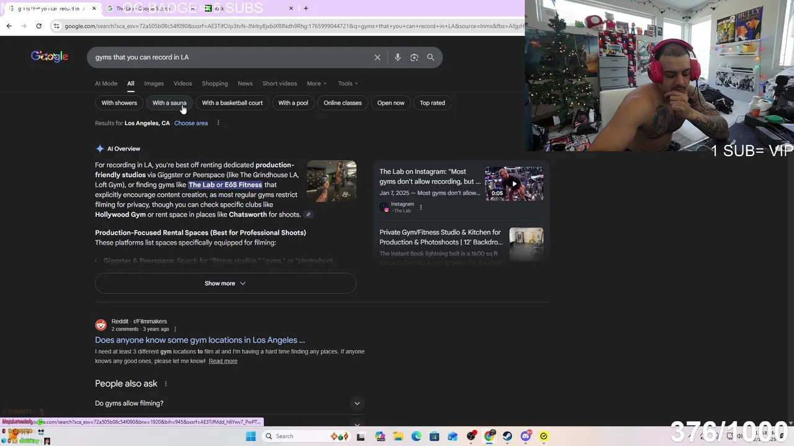Open Discord from taskbar
Image resolution: width=794 pixels, height=446 pixels.
tap(526, 436)
